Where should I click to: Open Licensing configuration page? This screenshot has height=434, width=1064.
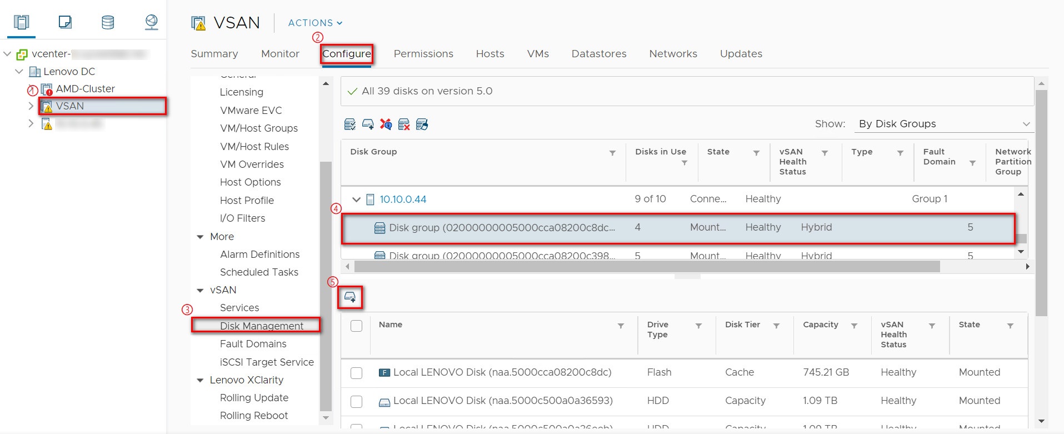pyautogui.click(x=242, y=92)
